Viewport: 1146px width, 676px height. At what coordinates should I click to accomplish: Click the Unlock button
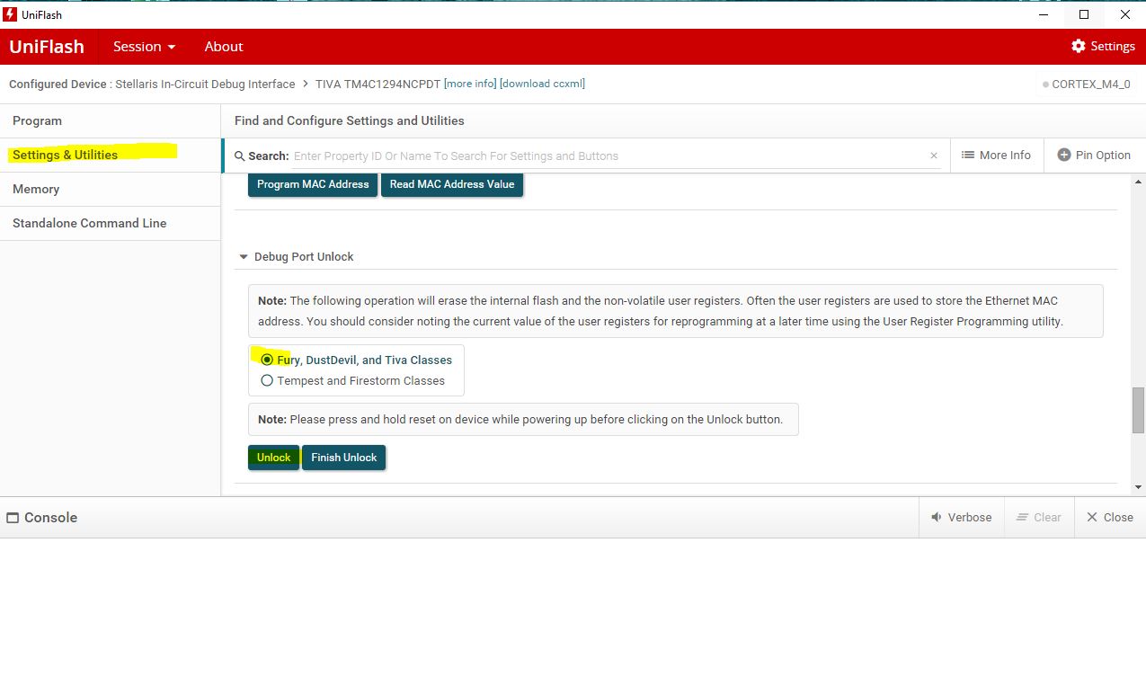click(x=273, y=458)
